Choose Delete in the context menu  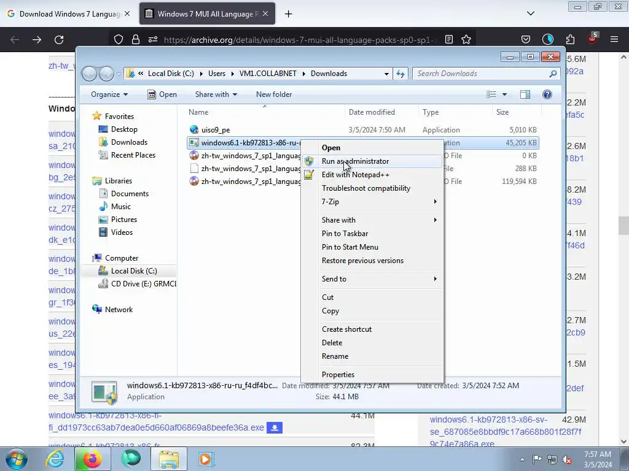click(332, 343)
